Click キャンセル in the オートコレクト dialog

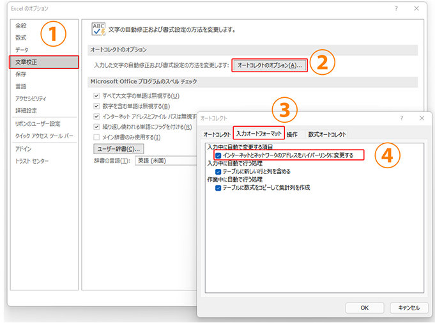click(x=409, y=308)
